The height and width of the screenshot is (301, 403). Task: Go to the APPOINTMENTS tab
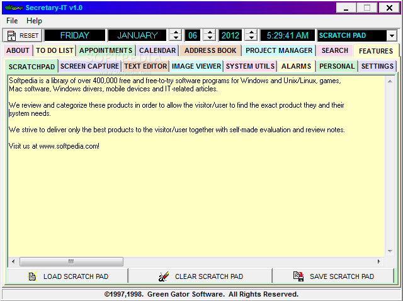click(106, 50)
